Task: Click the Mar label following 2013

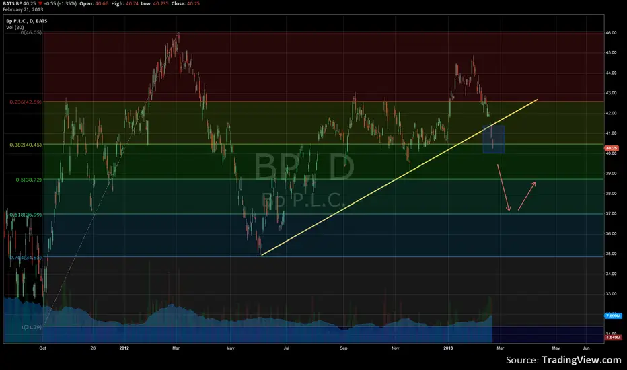Action: click(x=501, y=348)
